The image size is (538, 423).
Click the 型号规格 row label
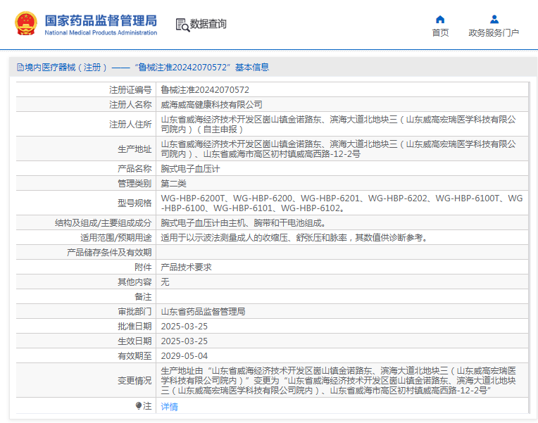134,203
